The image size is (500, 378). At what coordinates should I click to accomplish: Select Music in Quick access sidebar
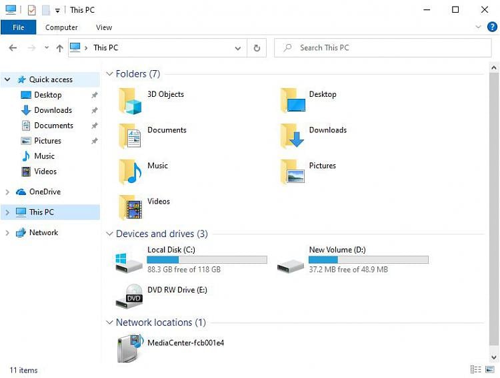point(44,156)
